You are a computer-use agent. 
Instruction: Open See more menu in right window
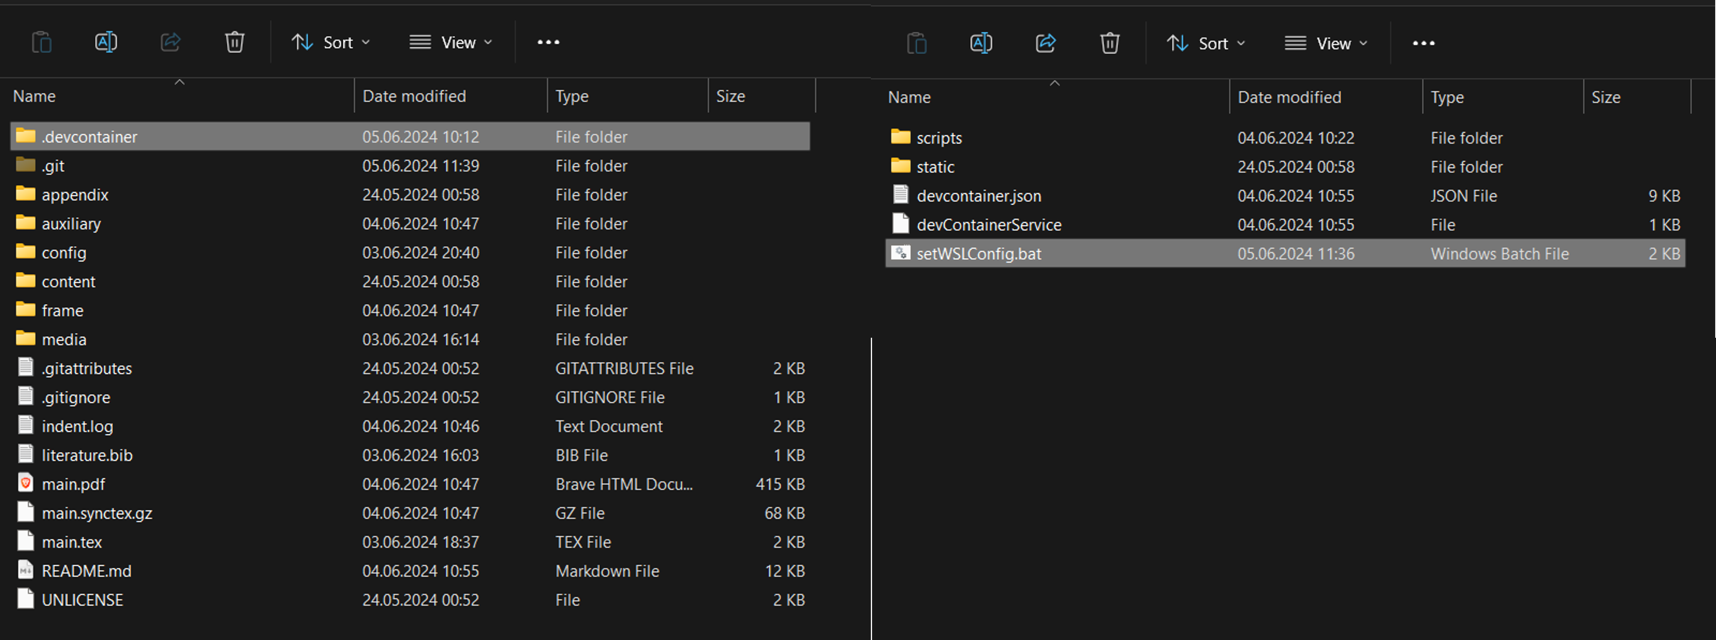coord(1423,44)
